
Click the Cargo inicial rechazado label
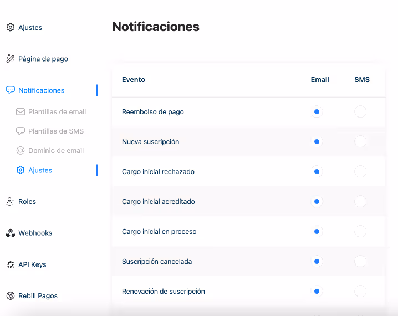pos(158,172)
